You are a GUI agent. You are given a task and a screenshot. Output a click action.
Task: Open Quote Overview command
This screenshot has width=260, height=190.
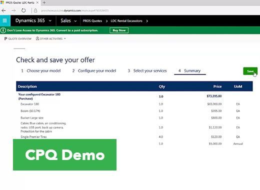[18, 38]
